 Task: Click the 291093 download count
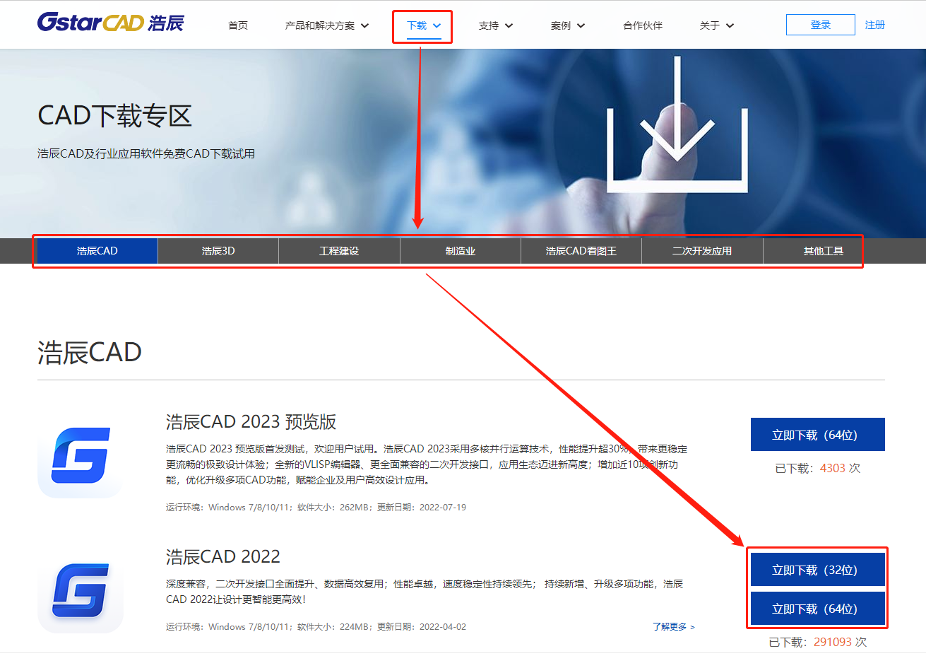click(833, 642)
